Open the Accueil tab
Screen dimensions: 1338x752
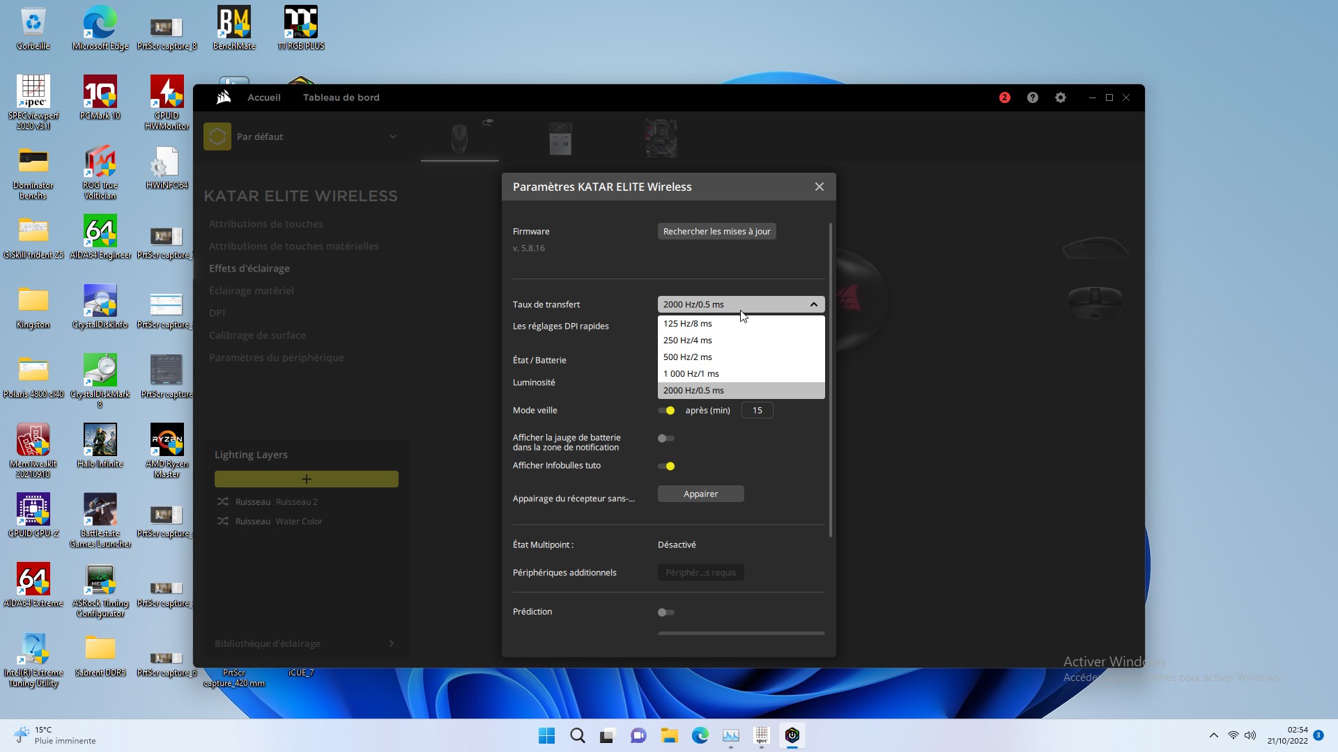[264, 97]
